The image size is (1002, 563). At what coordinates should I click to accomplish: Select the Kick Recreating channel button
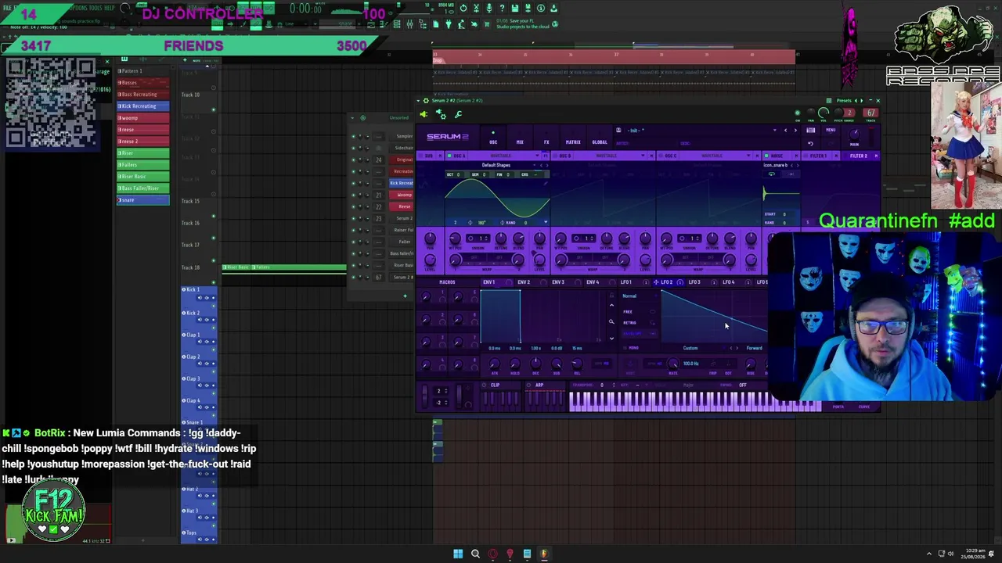(x=402, y=183)
